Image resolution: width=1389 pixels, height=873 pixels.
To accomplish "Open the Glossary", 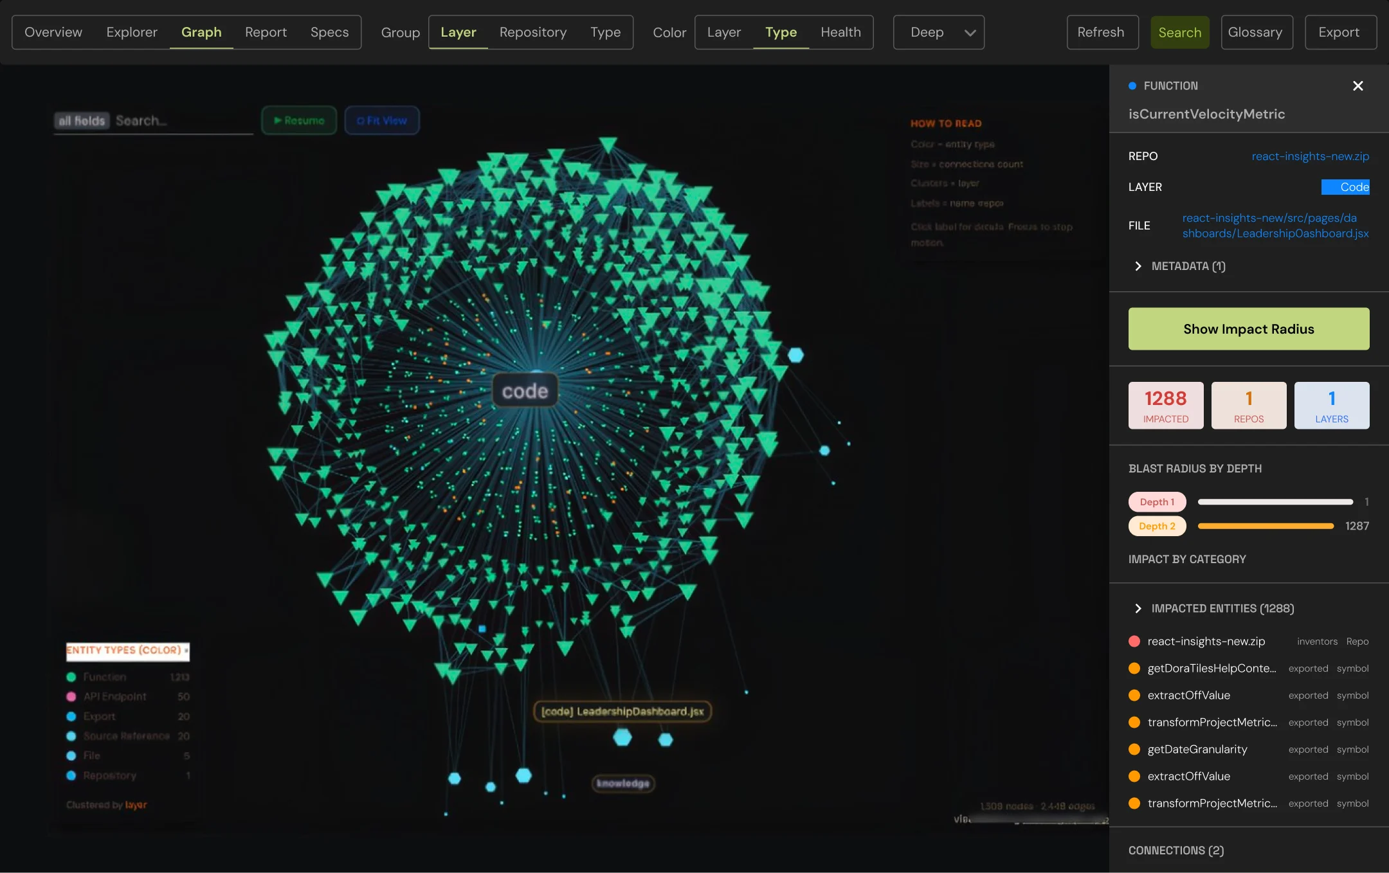I will point(1257,32).
